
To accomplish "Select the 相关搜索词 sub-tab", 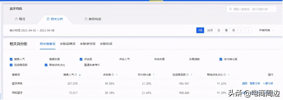I will [48, 44].
